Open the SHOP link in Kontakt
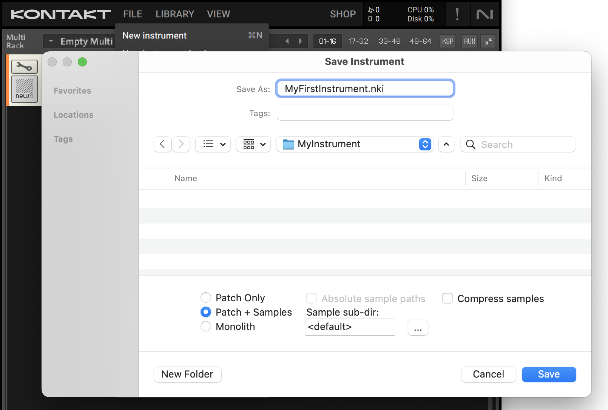Image resolution: width=608 pixels, height=410 pixels. (x=343, y=14)
